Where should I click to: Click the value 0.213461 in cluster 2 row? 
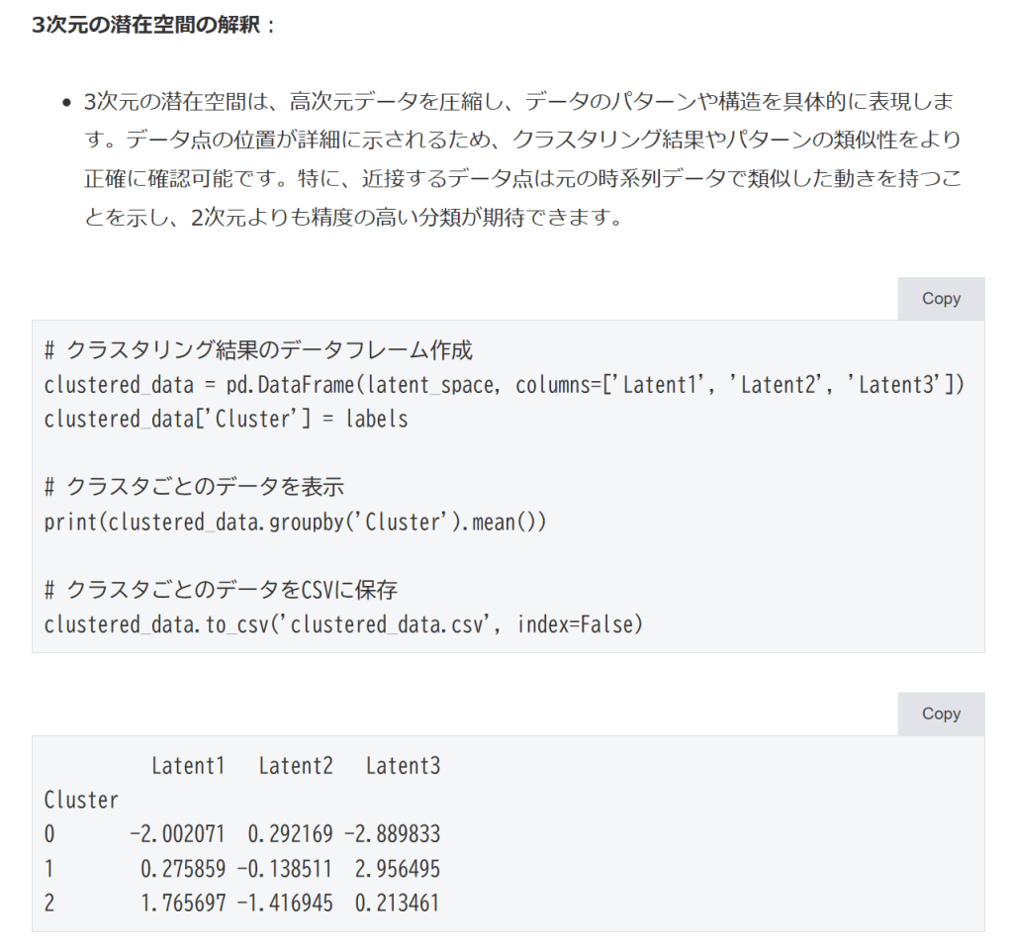tap(397, 903)
